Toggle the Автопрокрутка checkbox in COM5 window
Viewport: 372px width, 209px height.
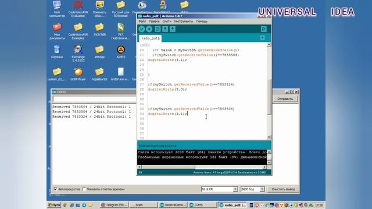click(x=56, y=189)
